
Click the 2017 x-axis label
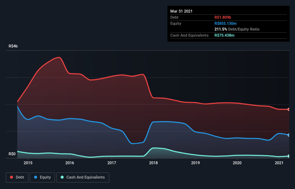pyautogui.click(x=112, y=163)
